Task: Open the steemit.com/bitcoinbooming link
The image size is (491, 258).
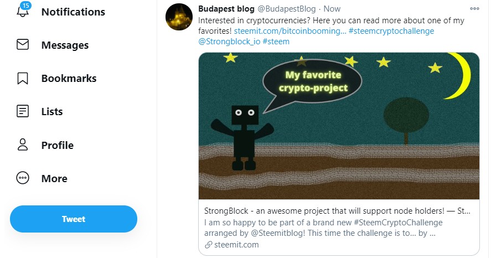Action: (290, 31)
